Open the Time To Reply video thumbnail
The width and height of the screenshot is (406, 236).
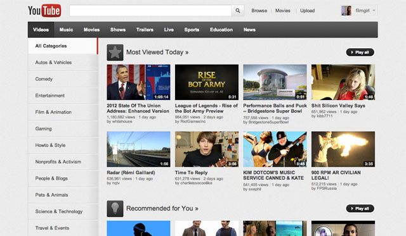[x=207, y=149]
